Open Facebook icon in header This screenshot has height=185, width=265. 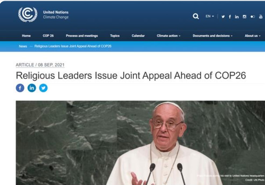[x=230, y=16]
